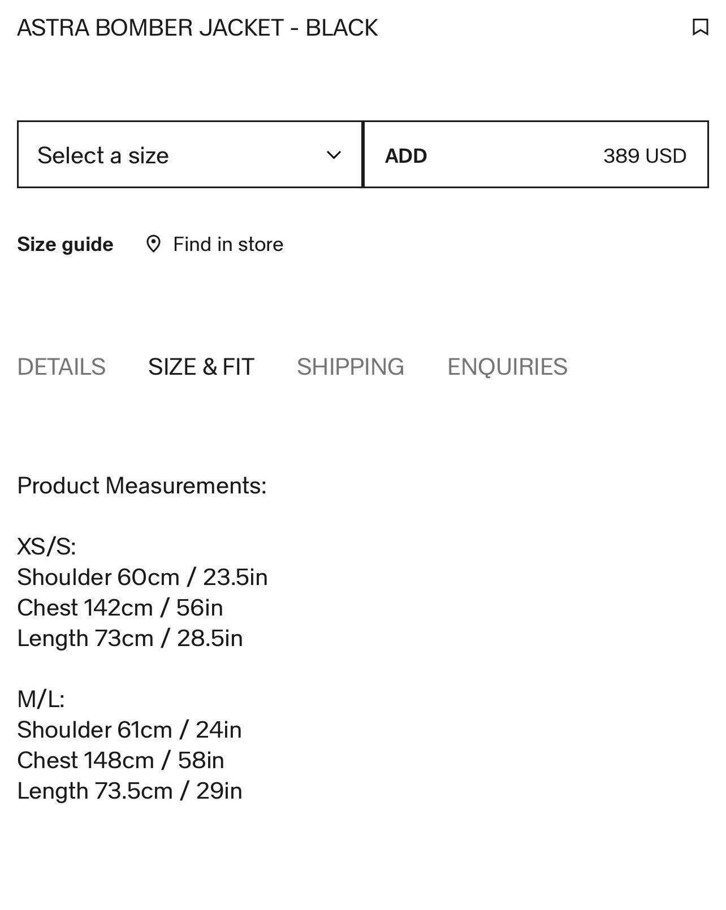The image size is (726, 910).
Task: Click the Length 73cm / 28.5in line
Action: point(130,638)
